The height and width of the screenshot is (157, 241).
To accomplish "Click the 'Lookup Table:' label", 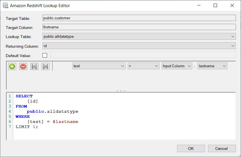I will pos(19,37).
